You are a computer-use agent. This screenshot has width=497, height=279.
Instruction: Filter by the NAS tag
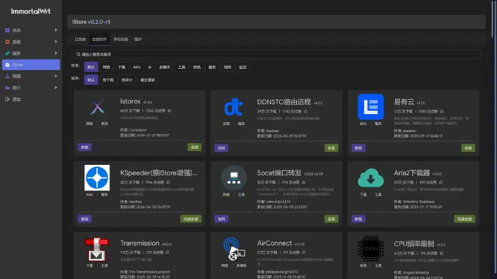click(137, 67)
